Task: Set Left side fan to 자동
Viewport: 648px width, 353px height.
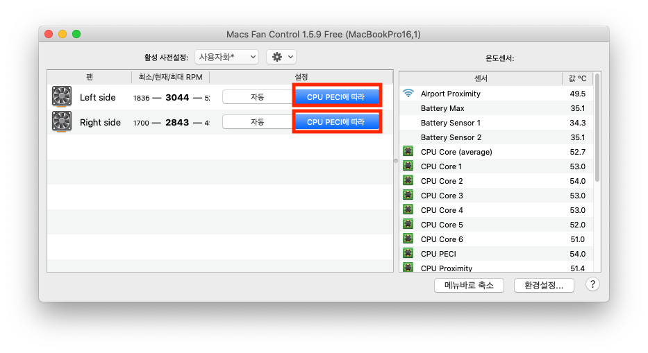Action: [x=258, y=97]
